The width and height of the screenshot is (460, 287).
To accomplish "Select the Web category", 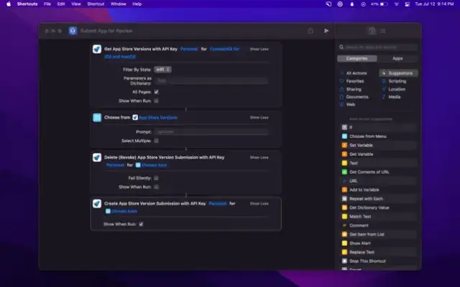I will coord(347,104).
